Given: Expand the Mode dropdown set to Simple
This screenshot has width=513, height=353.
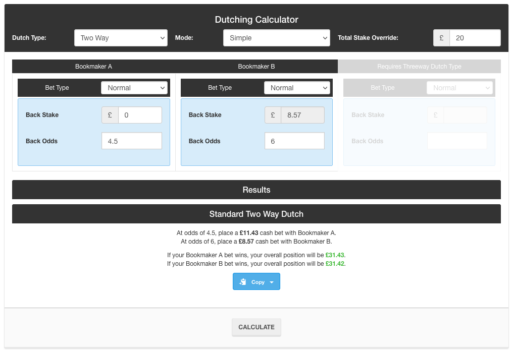Looking at the screenshot, I should click(277, 38).
